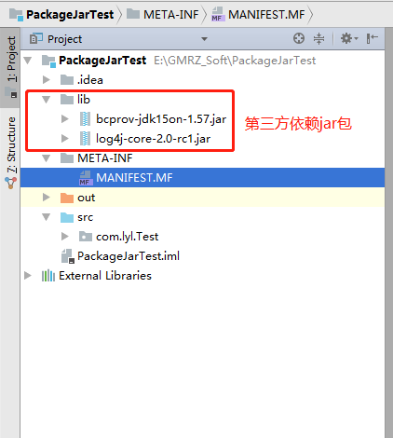The width and height of the screenshot is (393, 438).
Task: Hide the Project tool window via pin icon
Action: click(372, 38)
